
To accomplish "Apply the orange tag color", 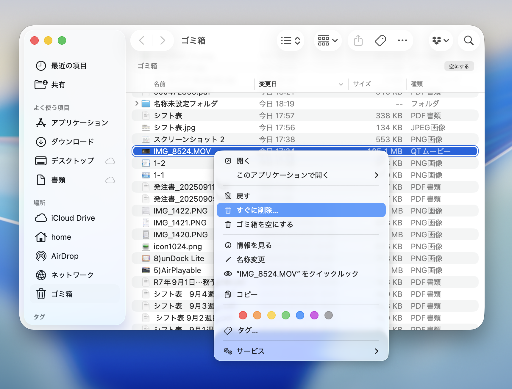I will pos(257,315).
